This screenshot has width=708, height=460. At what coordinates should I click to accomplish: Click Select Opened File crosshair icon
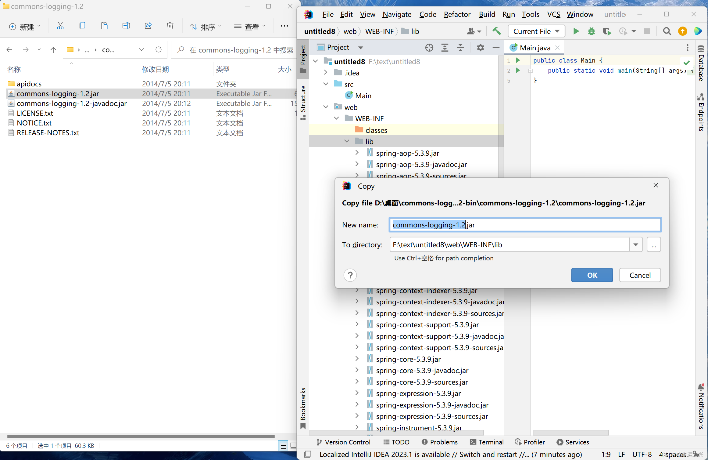pyautogui.click(x=429, y=48)
